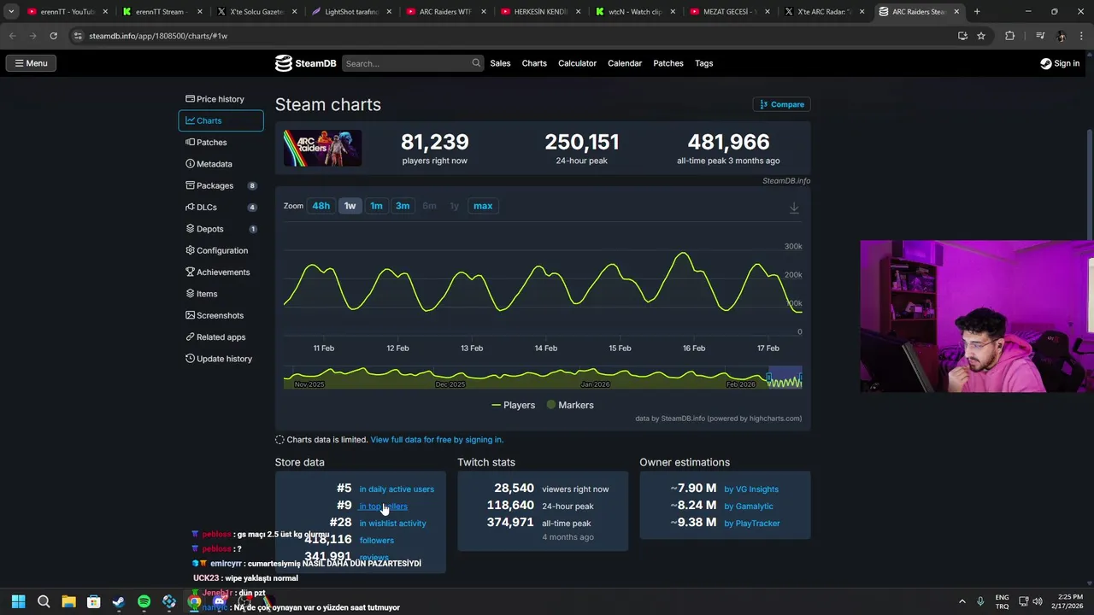Screen dimensions: 1094x615
Task: Click the address bar URL
Action: pyautogui.click(x=158, y=36)
